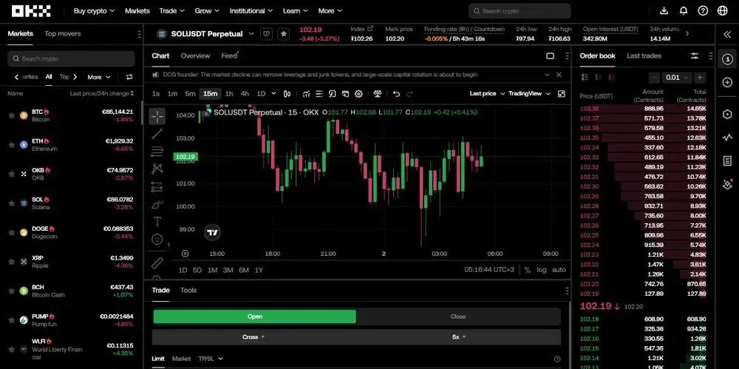The image size is (739, 369).
Task: Select the crosshair cursor tool
Action: 157,116
